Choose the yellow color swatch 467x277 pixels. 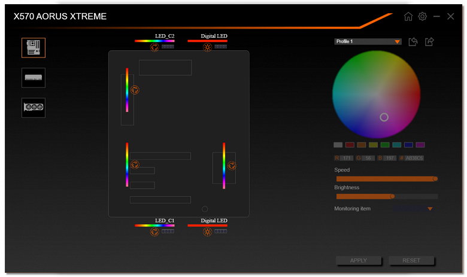click(373, 145)
